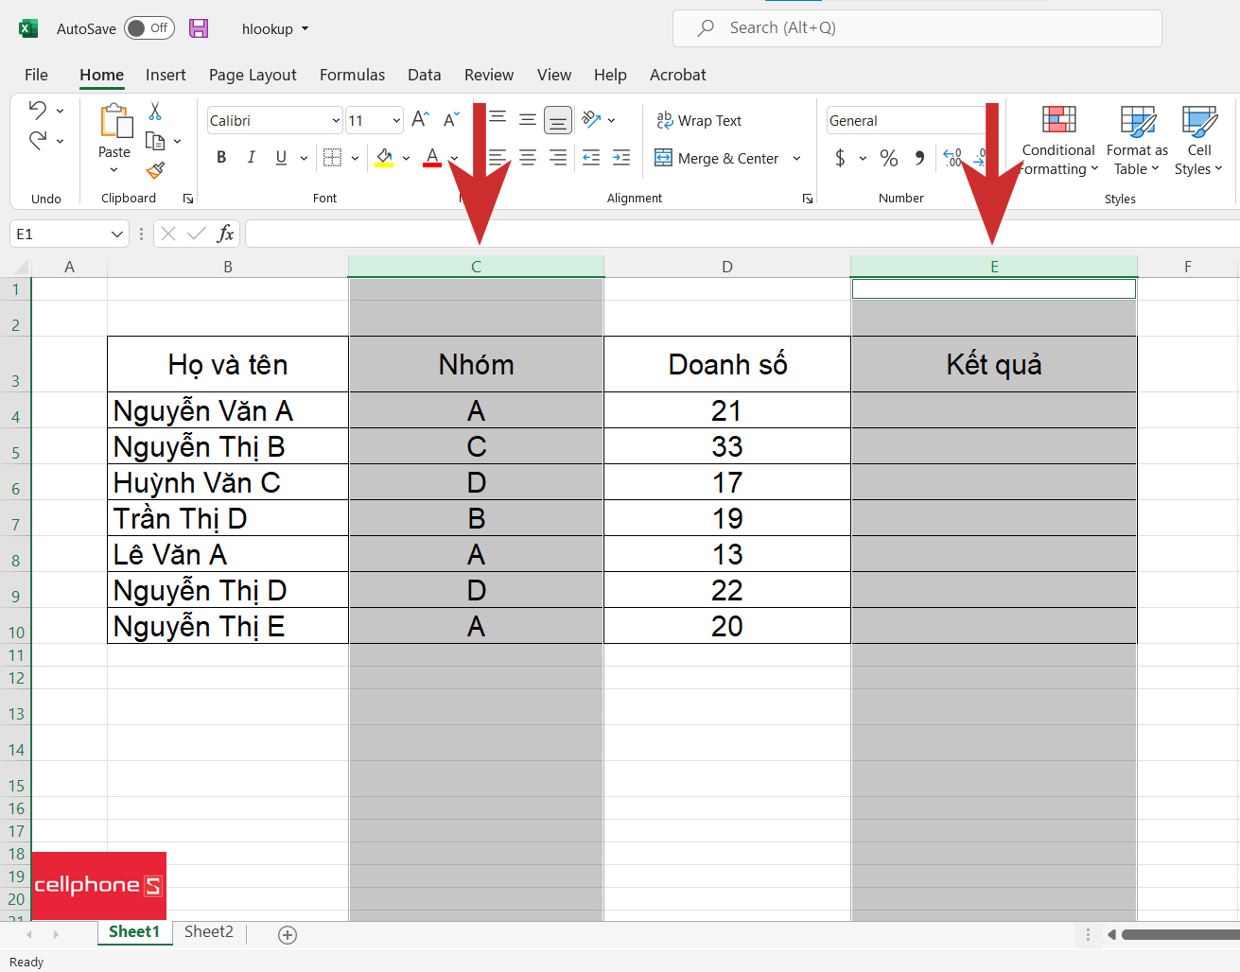
Task: Apply yellow Fill Color bucket
Action: tap(384, 158)
